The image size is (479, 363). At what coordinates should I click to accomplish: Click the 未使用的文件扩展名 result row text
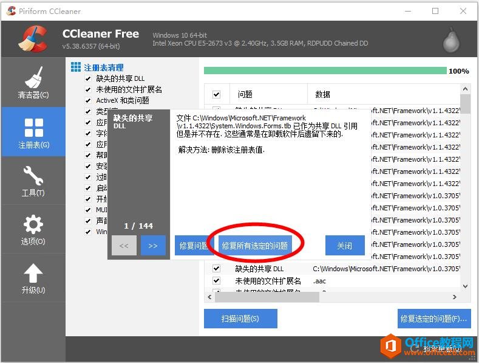tap(268, 281)
